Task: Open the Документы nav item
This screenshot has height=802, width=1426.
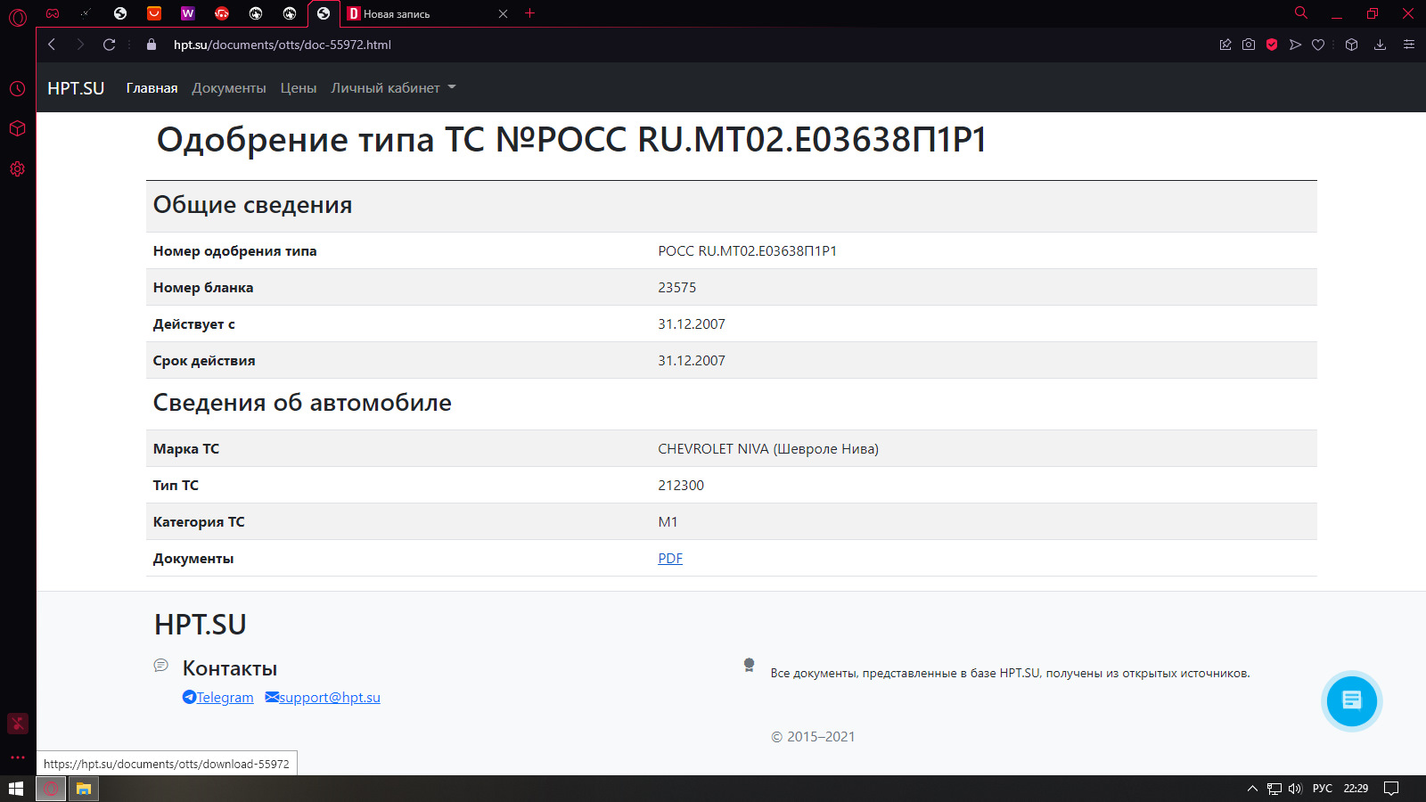Action: [x=229, y=88]
